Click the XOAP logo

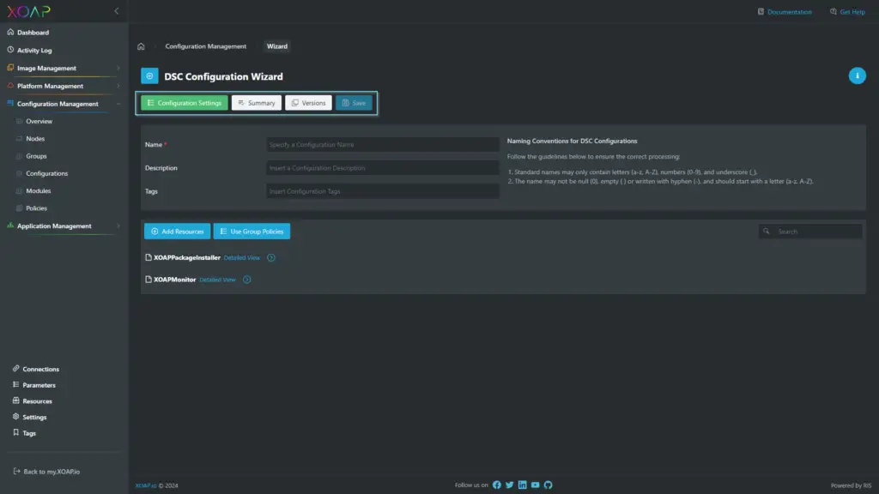pos(28,11)
